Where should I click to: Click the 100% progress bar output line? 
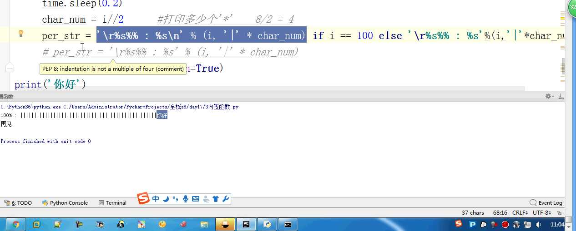coord(84,115)
